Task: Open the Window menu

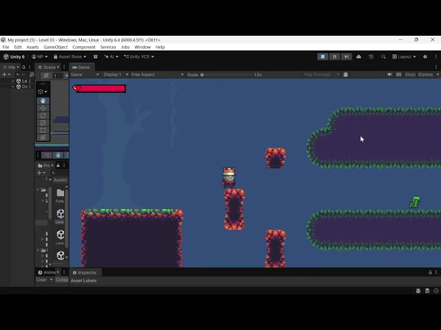Action: tap(143, 47)
